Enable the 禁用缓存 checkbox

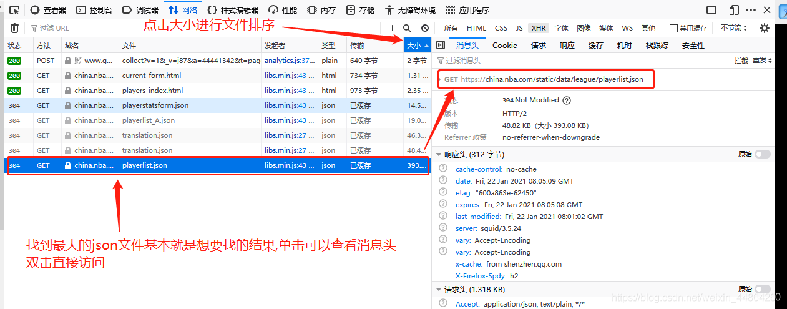[x=673, y=28]
